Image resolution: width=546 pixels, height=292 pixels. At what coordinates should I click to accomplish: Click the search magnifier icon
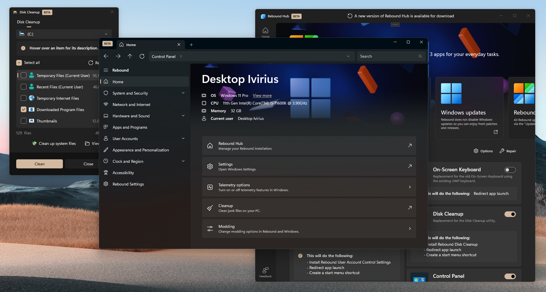click(x=420, y=56)
